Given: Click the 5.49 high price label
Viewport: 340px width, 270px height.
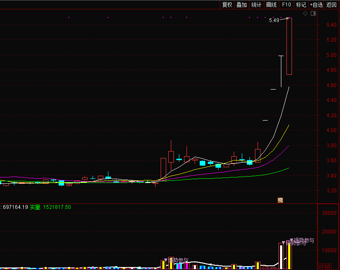Looking at the screenshot, I should pos(274,20).
